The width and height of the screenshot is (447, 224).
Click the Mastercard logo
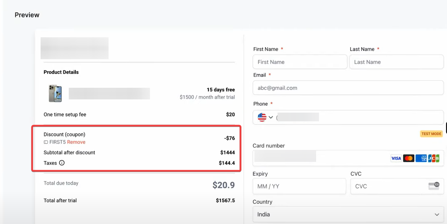408,158
